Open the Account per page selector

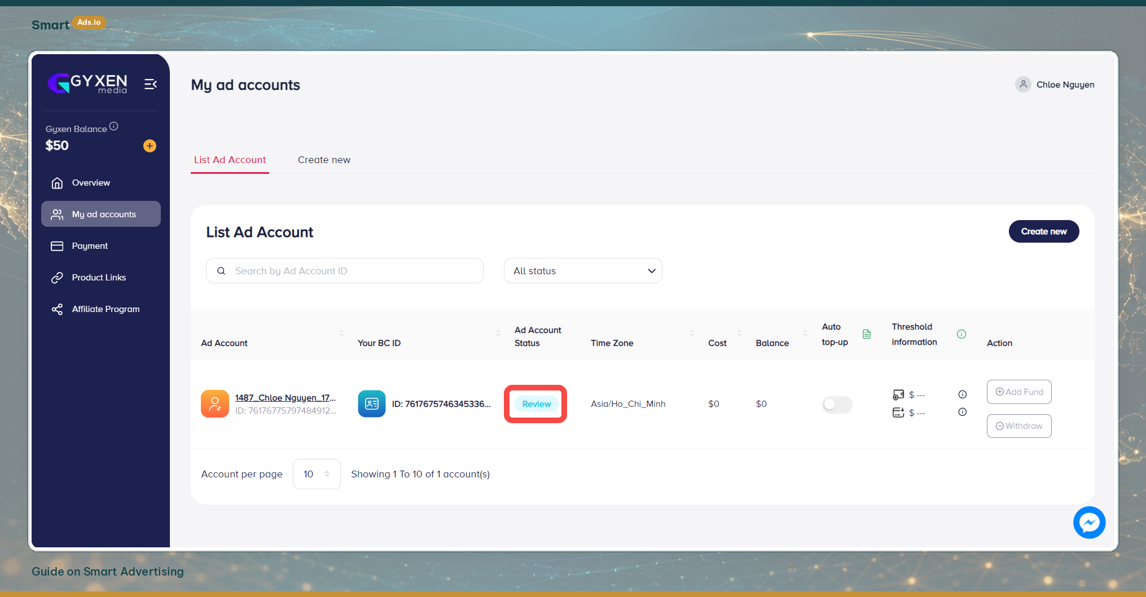[x=317, y=474]
